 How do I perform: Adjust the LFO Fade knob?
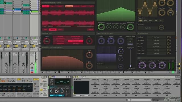click(x=170, y=12)
